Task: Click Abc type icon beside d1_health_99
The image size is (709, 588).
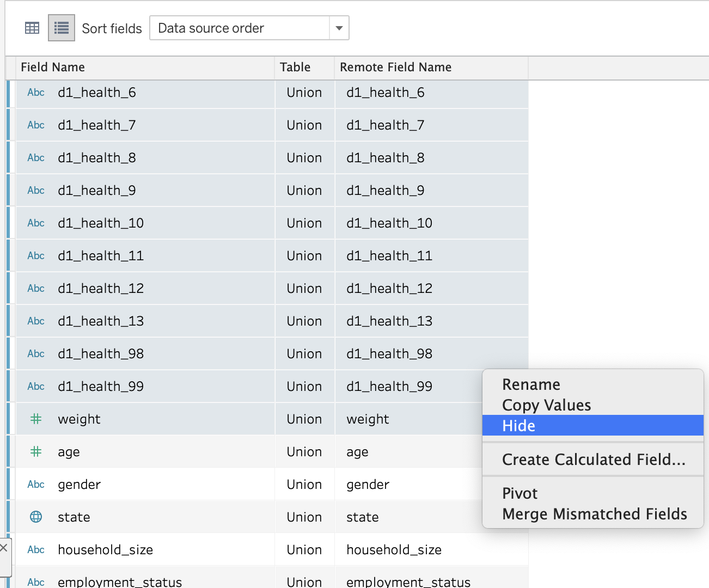Action: 36,386
